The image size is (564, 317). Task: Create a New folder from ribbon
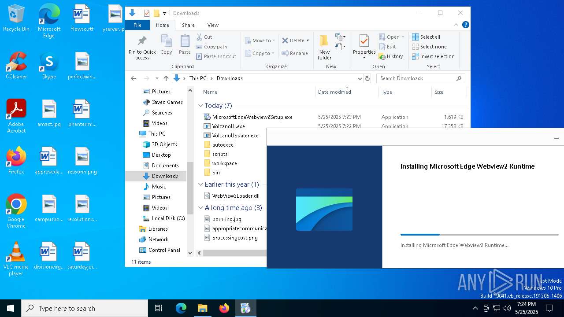[324, 48]
